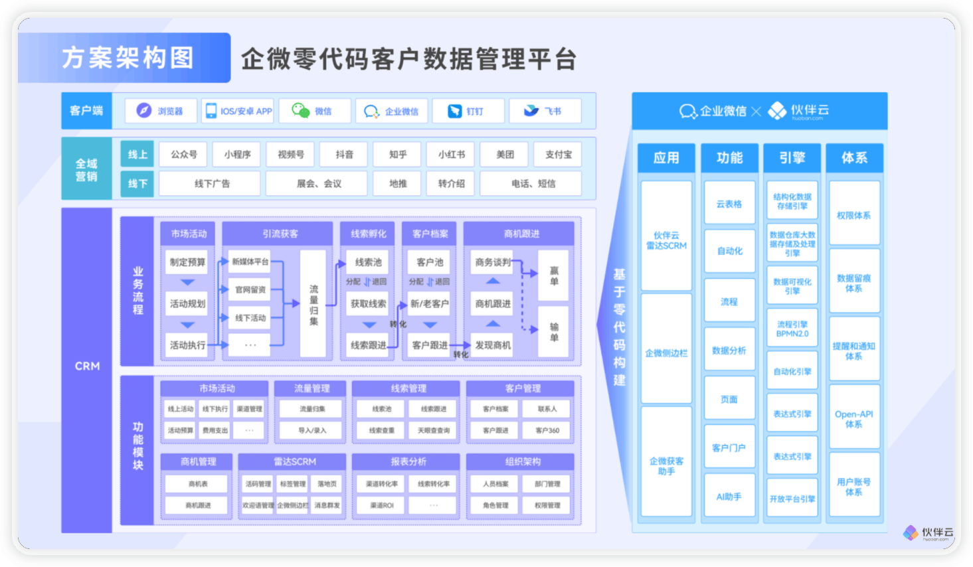Click the 知乎 channel box
Viewport: 973px width, 567px height.
397,154
